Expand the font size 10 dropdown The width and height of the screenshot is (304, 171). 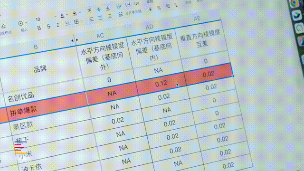click(x=55, y=17)
